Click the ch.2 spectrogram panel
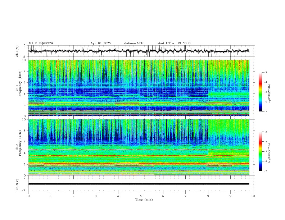This screenshot has width=285, height=220. tap(139, 147)
